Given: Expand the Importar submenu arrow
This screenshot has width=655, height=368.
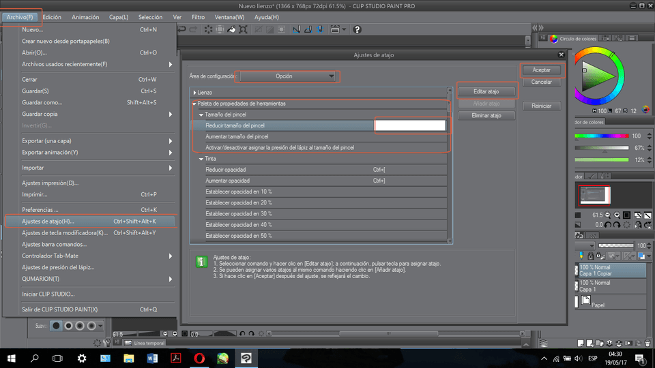Looking at the screenshot, I should click(171, 168).
